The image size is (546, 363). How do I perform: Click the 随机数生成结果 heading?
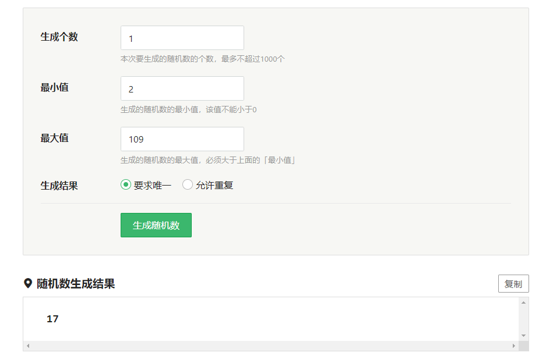click(76, 284)
